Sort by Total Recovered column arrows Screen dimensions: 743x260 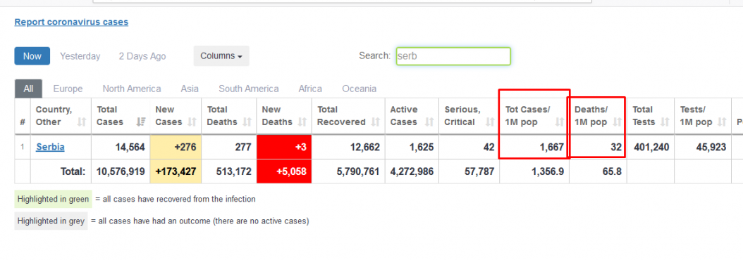click(375, 122)
